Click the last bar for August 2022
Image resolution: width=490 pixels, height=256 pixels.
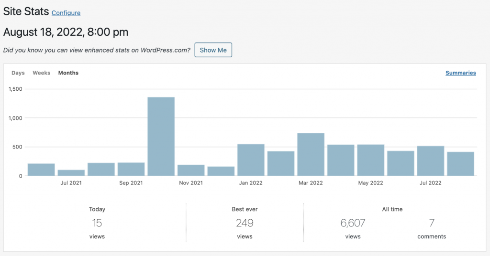460,164
